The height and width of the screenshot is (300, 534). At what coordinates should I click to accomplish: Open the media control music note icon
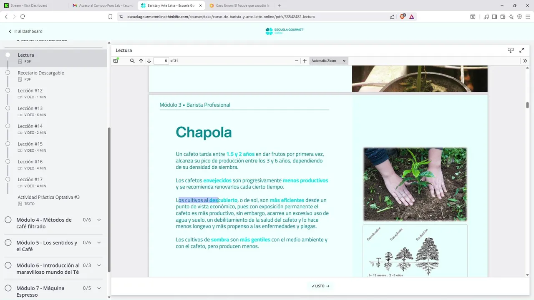[x=486, y=17]
